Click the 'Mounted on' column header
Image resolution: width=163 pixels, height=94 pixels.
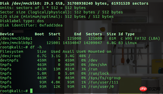tap(100, 52)
